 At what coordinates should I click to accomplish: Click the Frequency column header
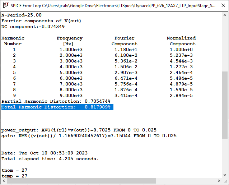70,38
